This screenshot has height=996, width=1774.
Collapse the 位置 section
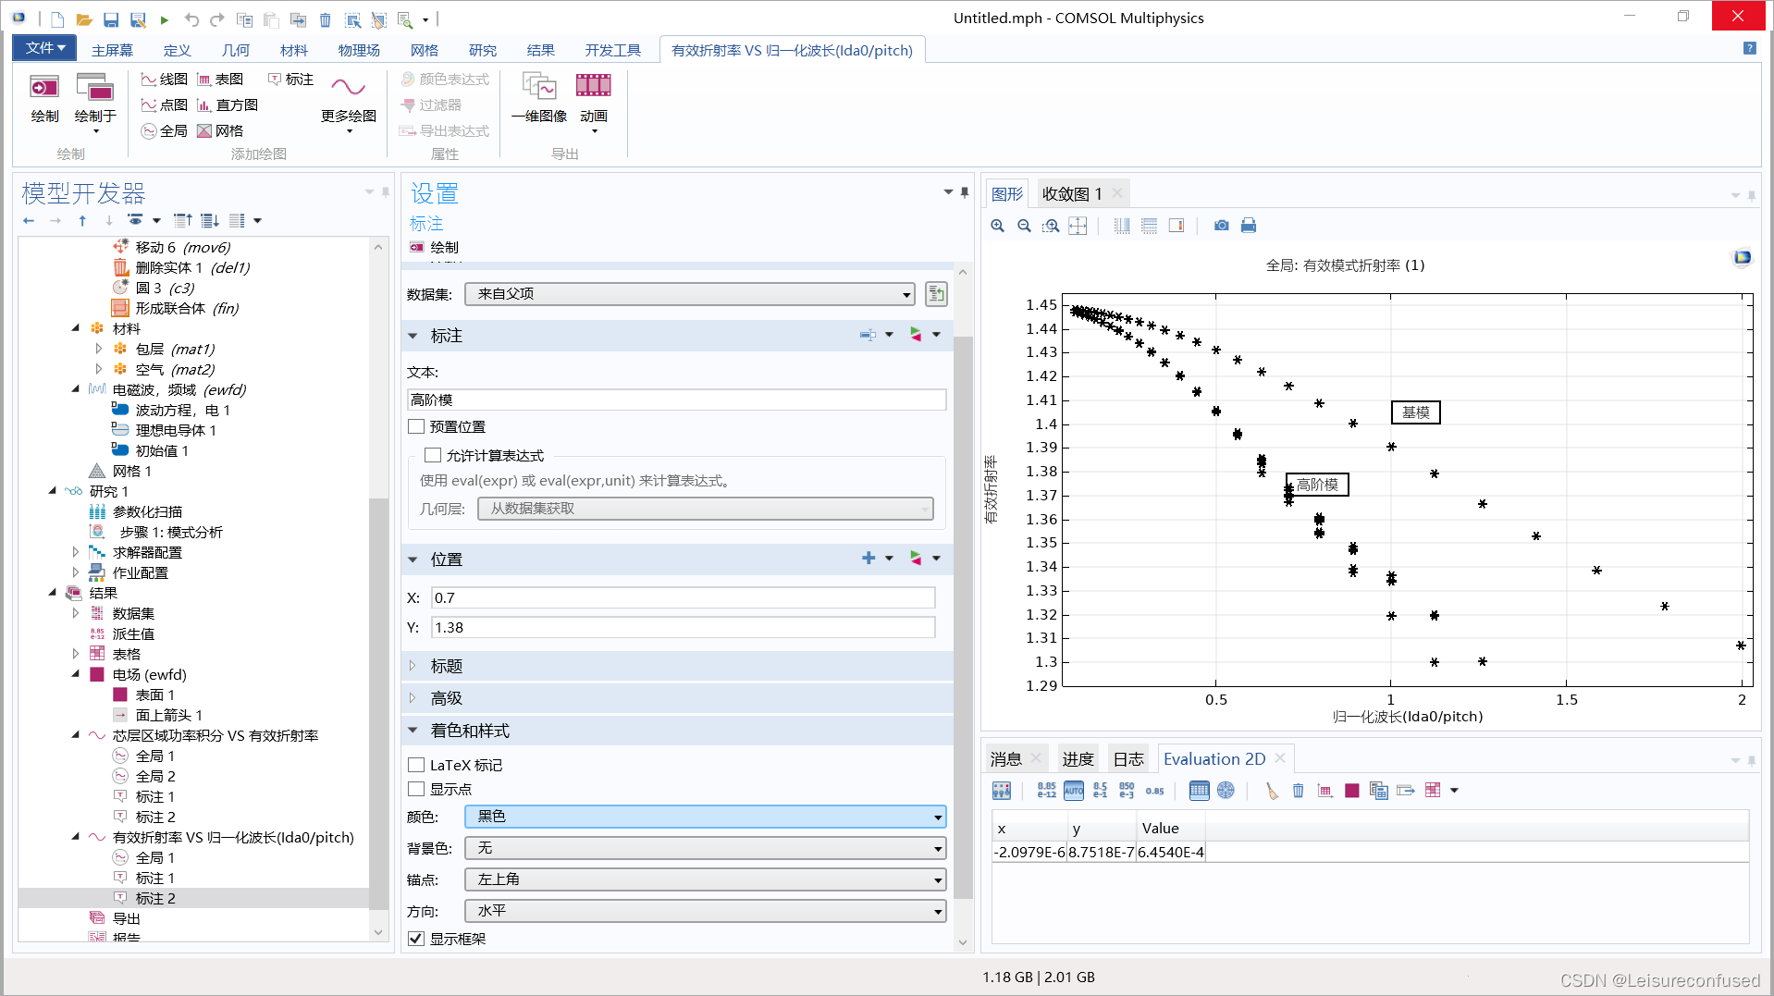pos(413,559)
